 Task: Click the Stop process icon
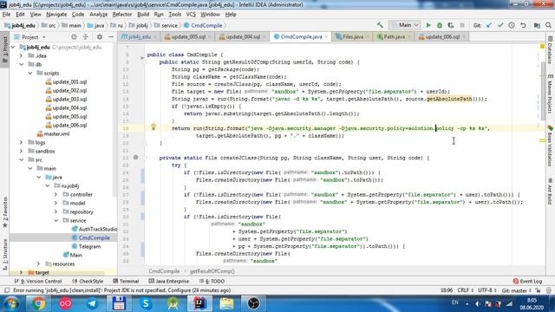[x=462, y=25]
